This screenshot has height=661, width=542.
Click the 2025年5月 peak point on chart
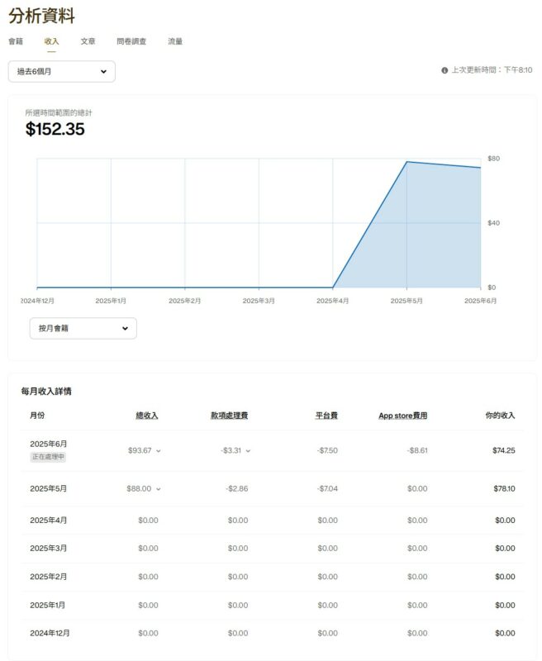(406, 161)
